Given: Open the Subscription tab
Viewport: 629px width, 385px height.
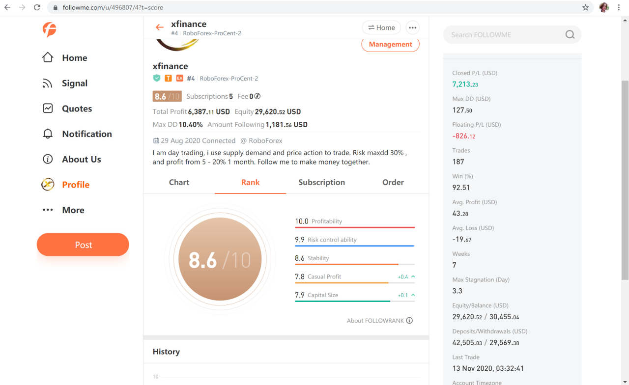Looking at the screenshot, I should coord(321,182).
